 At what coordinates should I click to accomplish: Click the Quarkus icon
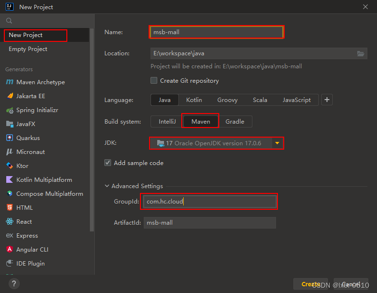(10, 138)
